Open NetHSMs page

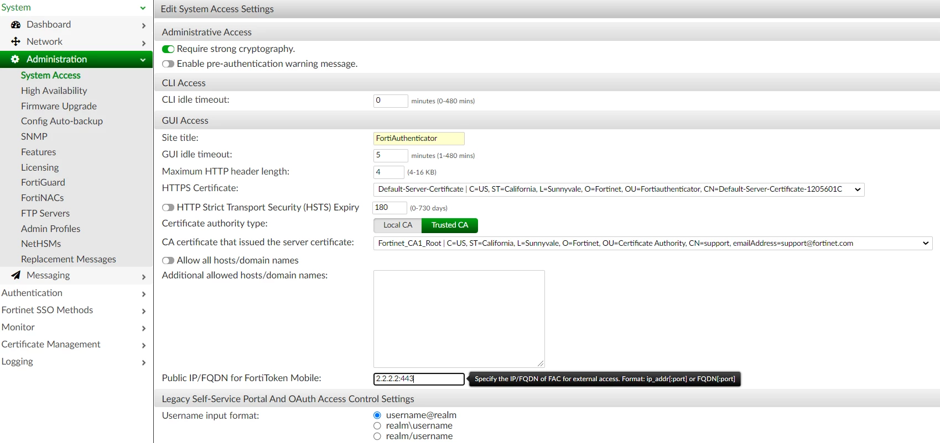[41, 244]
